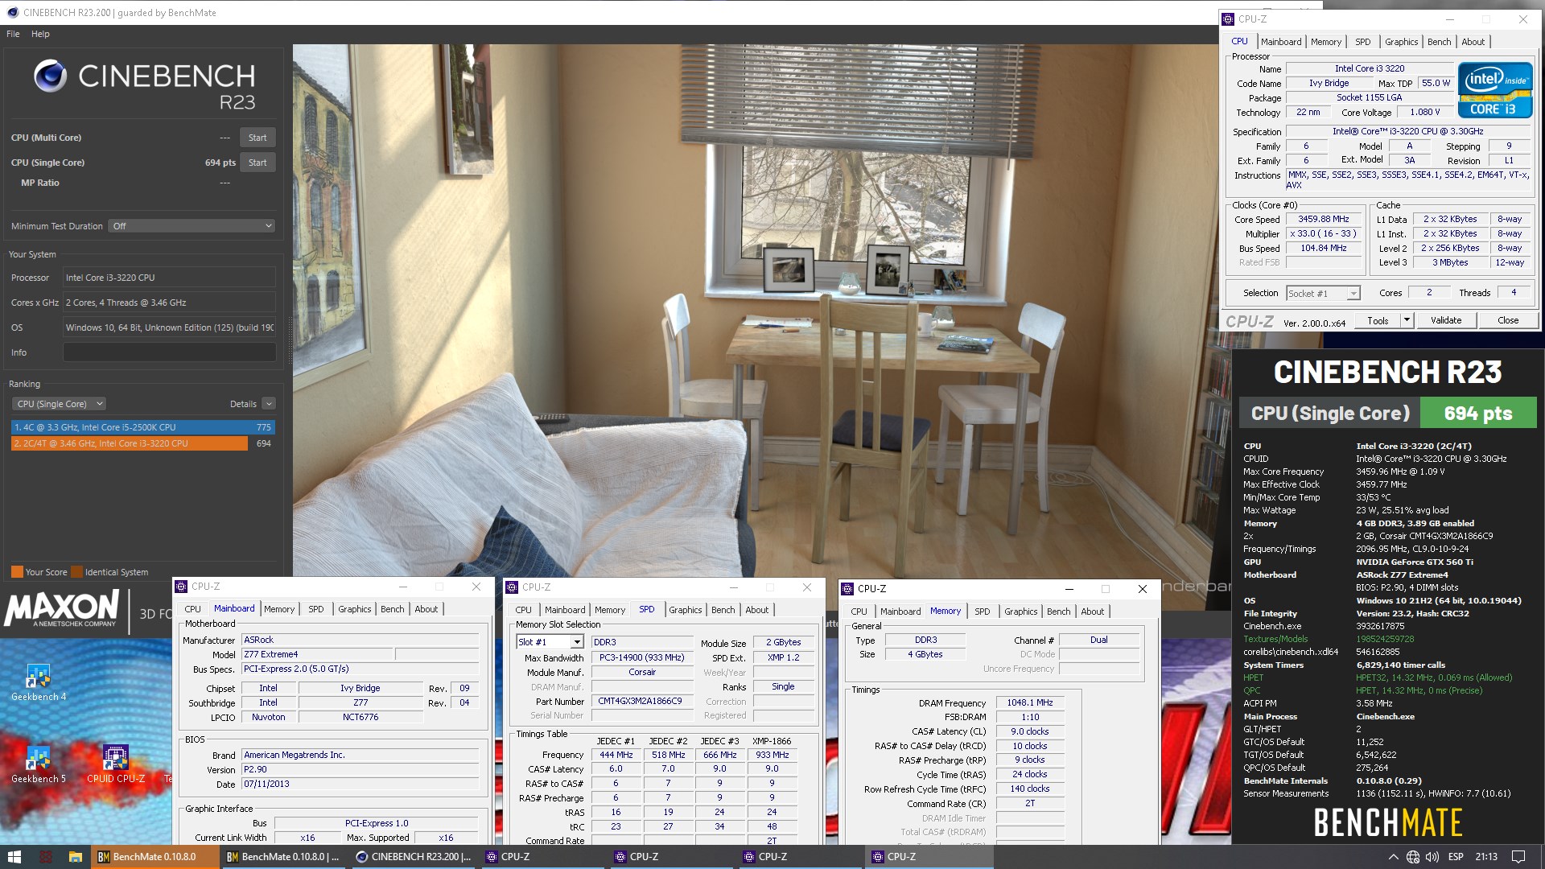Click the Info input field in Cinebench

click(170, 352)
